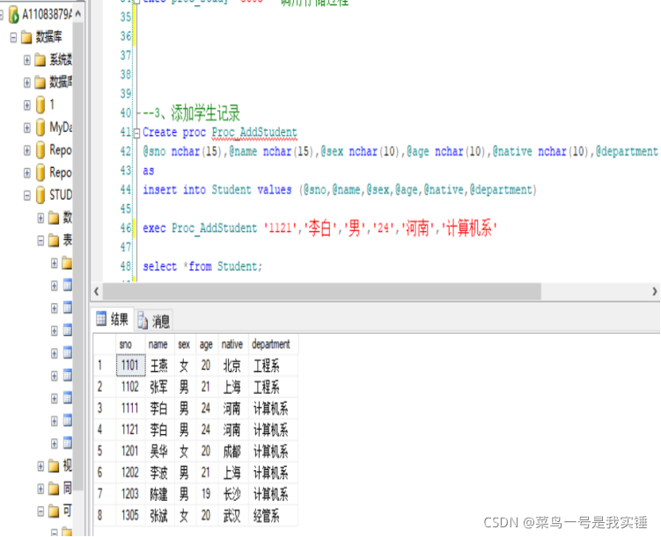Click the department column header

pos(273,345)
